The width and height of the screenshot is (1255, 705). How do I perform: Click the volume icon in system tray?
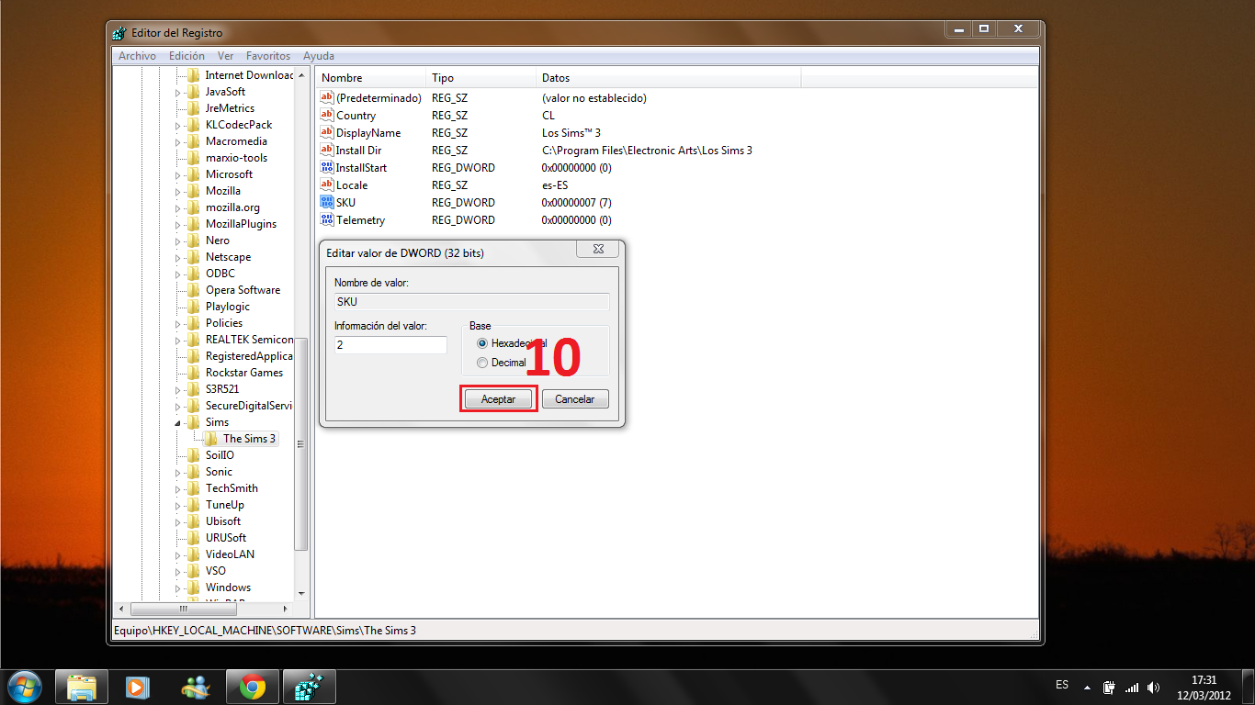pyautogui.click(x=1154, y=687)
